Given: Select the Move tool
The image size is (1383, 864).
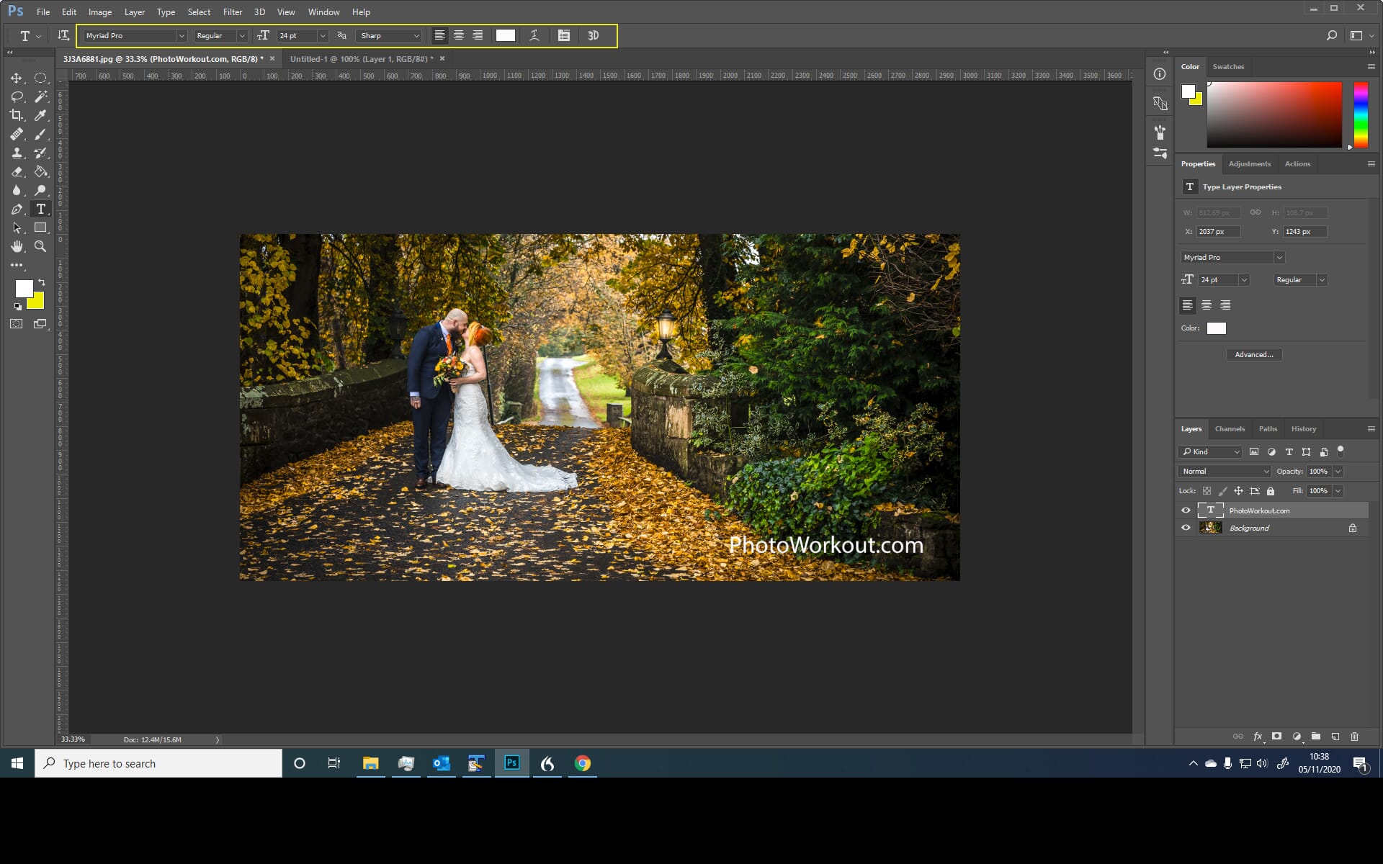Looking at the screenshot, I should click(17, 77).
